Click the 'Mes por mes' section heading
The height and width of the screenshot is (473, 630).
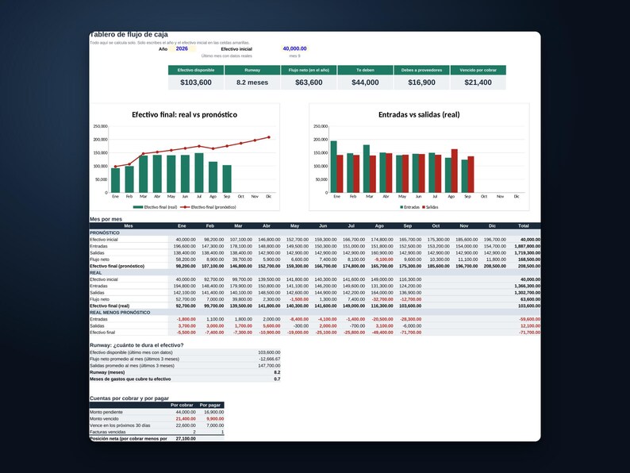[x=106, y=219]
